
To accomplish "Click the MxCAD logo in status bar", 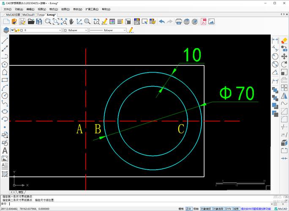I will (x=281, y=209).
